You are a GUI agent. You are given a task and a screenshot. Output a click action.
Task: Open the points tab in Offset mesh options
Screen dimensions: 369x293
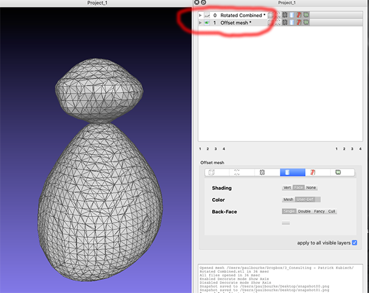click(242, 172)
